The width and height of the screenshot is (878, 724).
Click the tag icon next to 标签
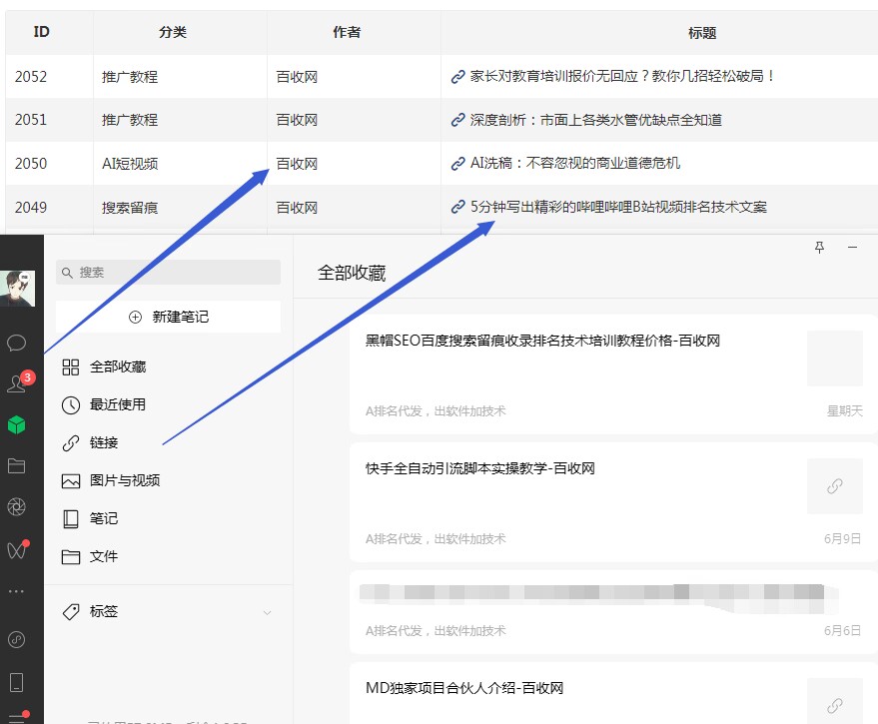(x=71, y=612)
